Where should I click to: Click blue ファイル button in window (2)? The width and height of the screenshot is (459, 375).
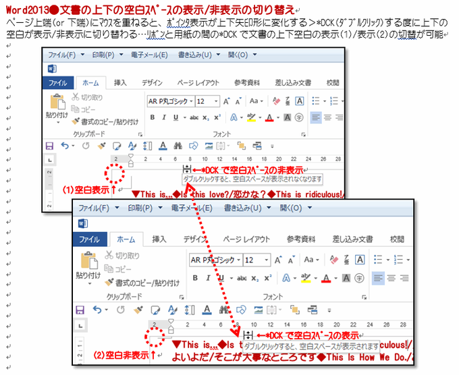point(90,239)
